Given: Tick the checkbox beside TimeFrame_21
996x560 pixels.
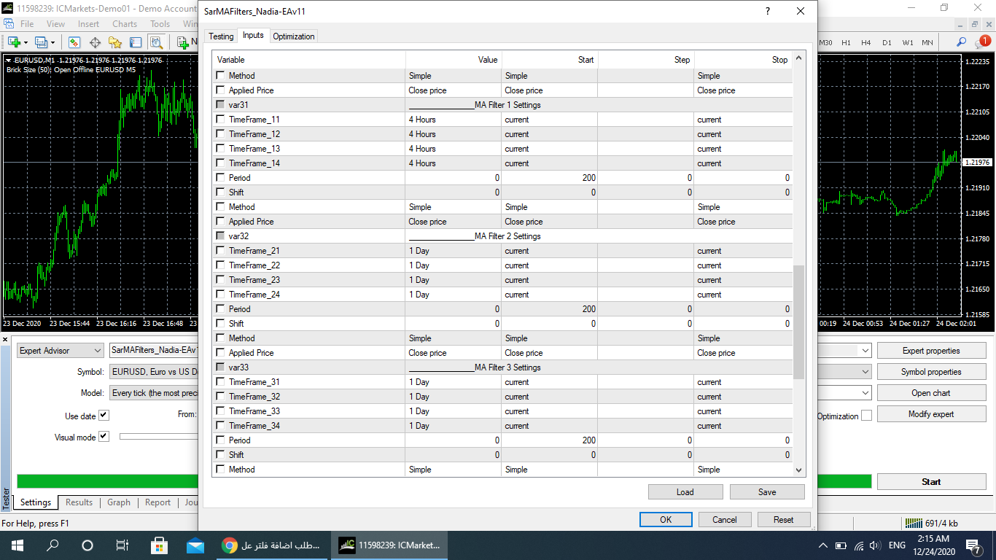Looking at the screenshot, I should [x=221, y=251].
